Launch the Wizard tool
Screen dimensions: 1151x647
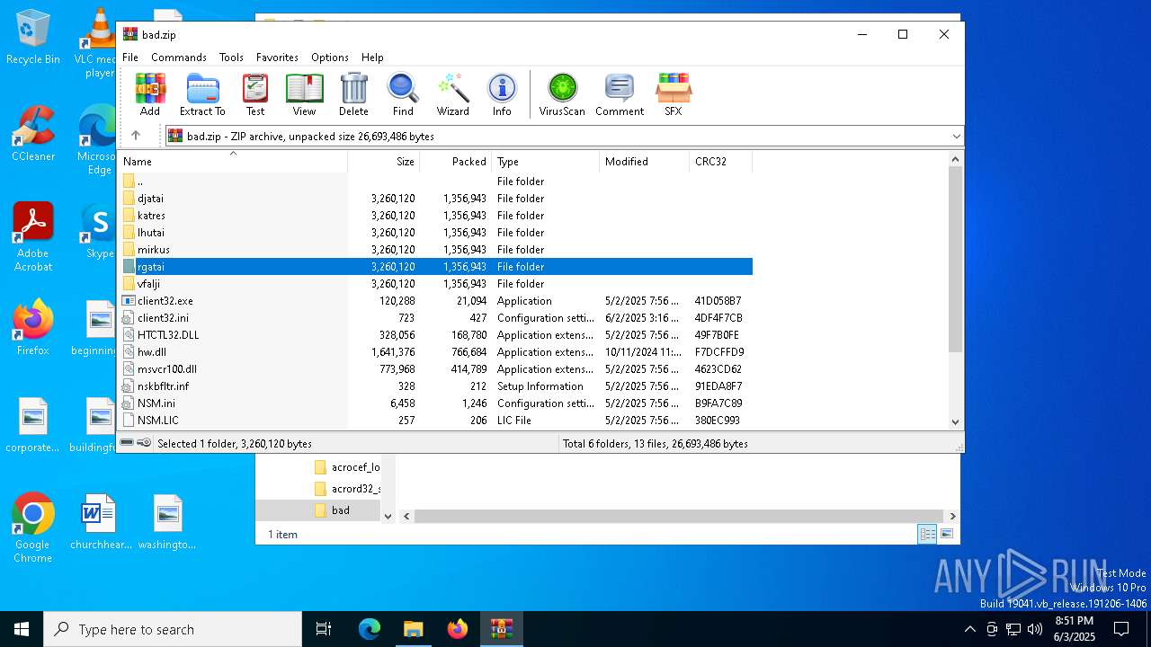453,95
